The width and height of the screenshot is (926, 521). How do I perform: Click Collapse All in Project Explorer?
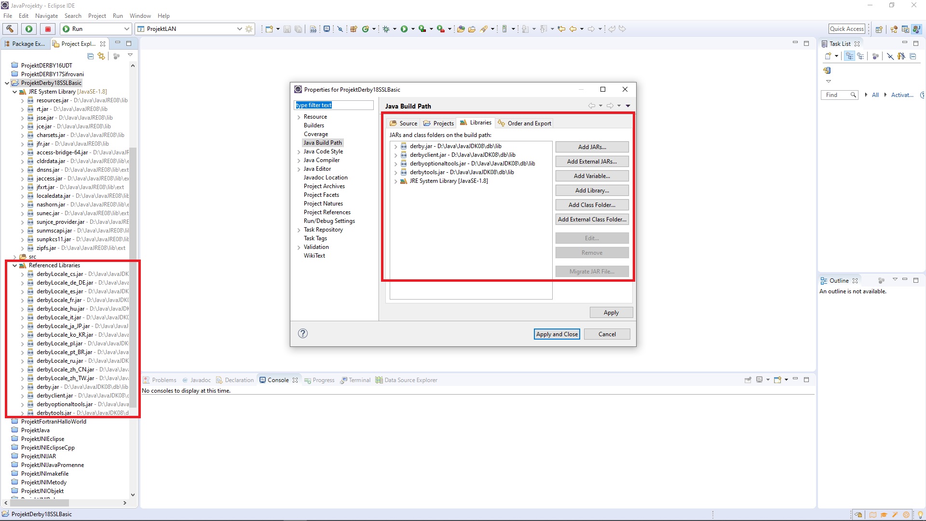(x=90, y=56)
